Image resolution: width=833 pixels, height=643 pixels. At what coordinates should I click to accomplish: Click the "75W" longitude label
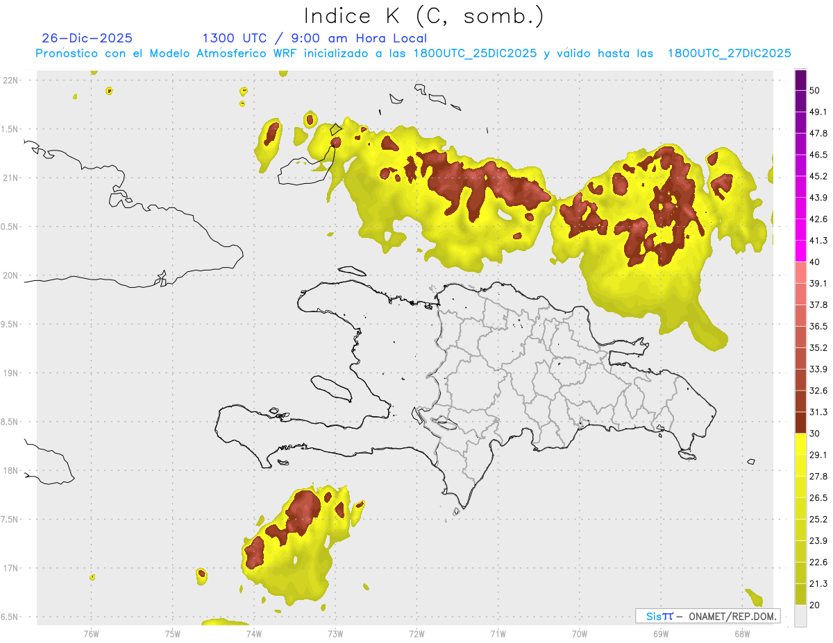coord(172,633)
